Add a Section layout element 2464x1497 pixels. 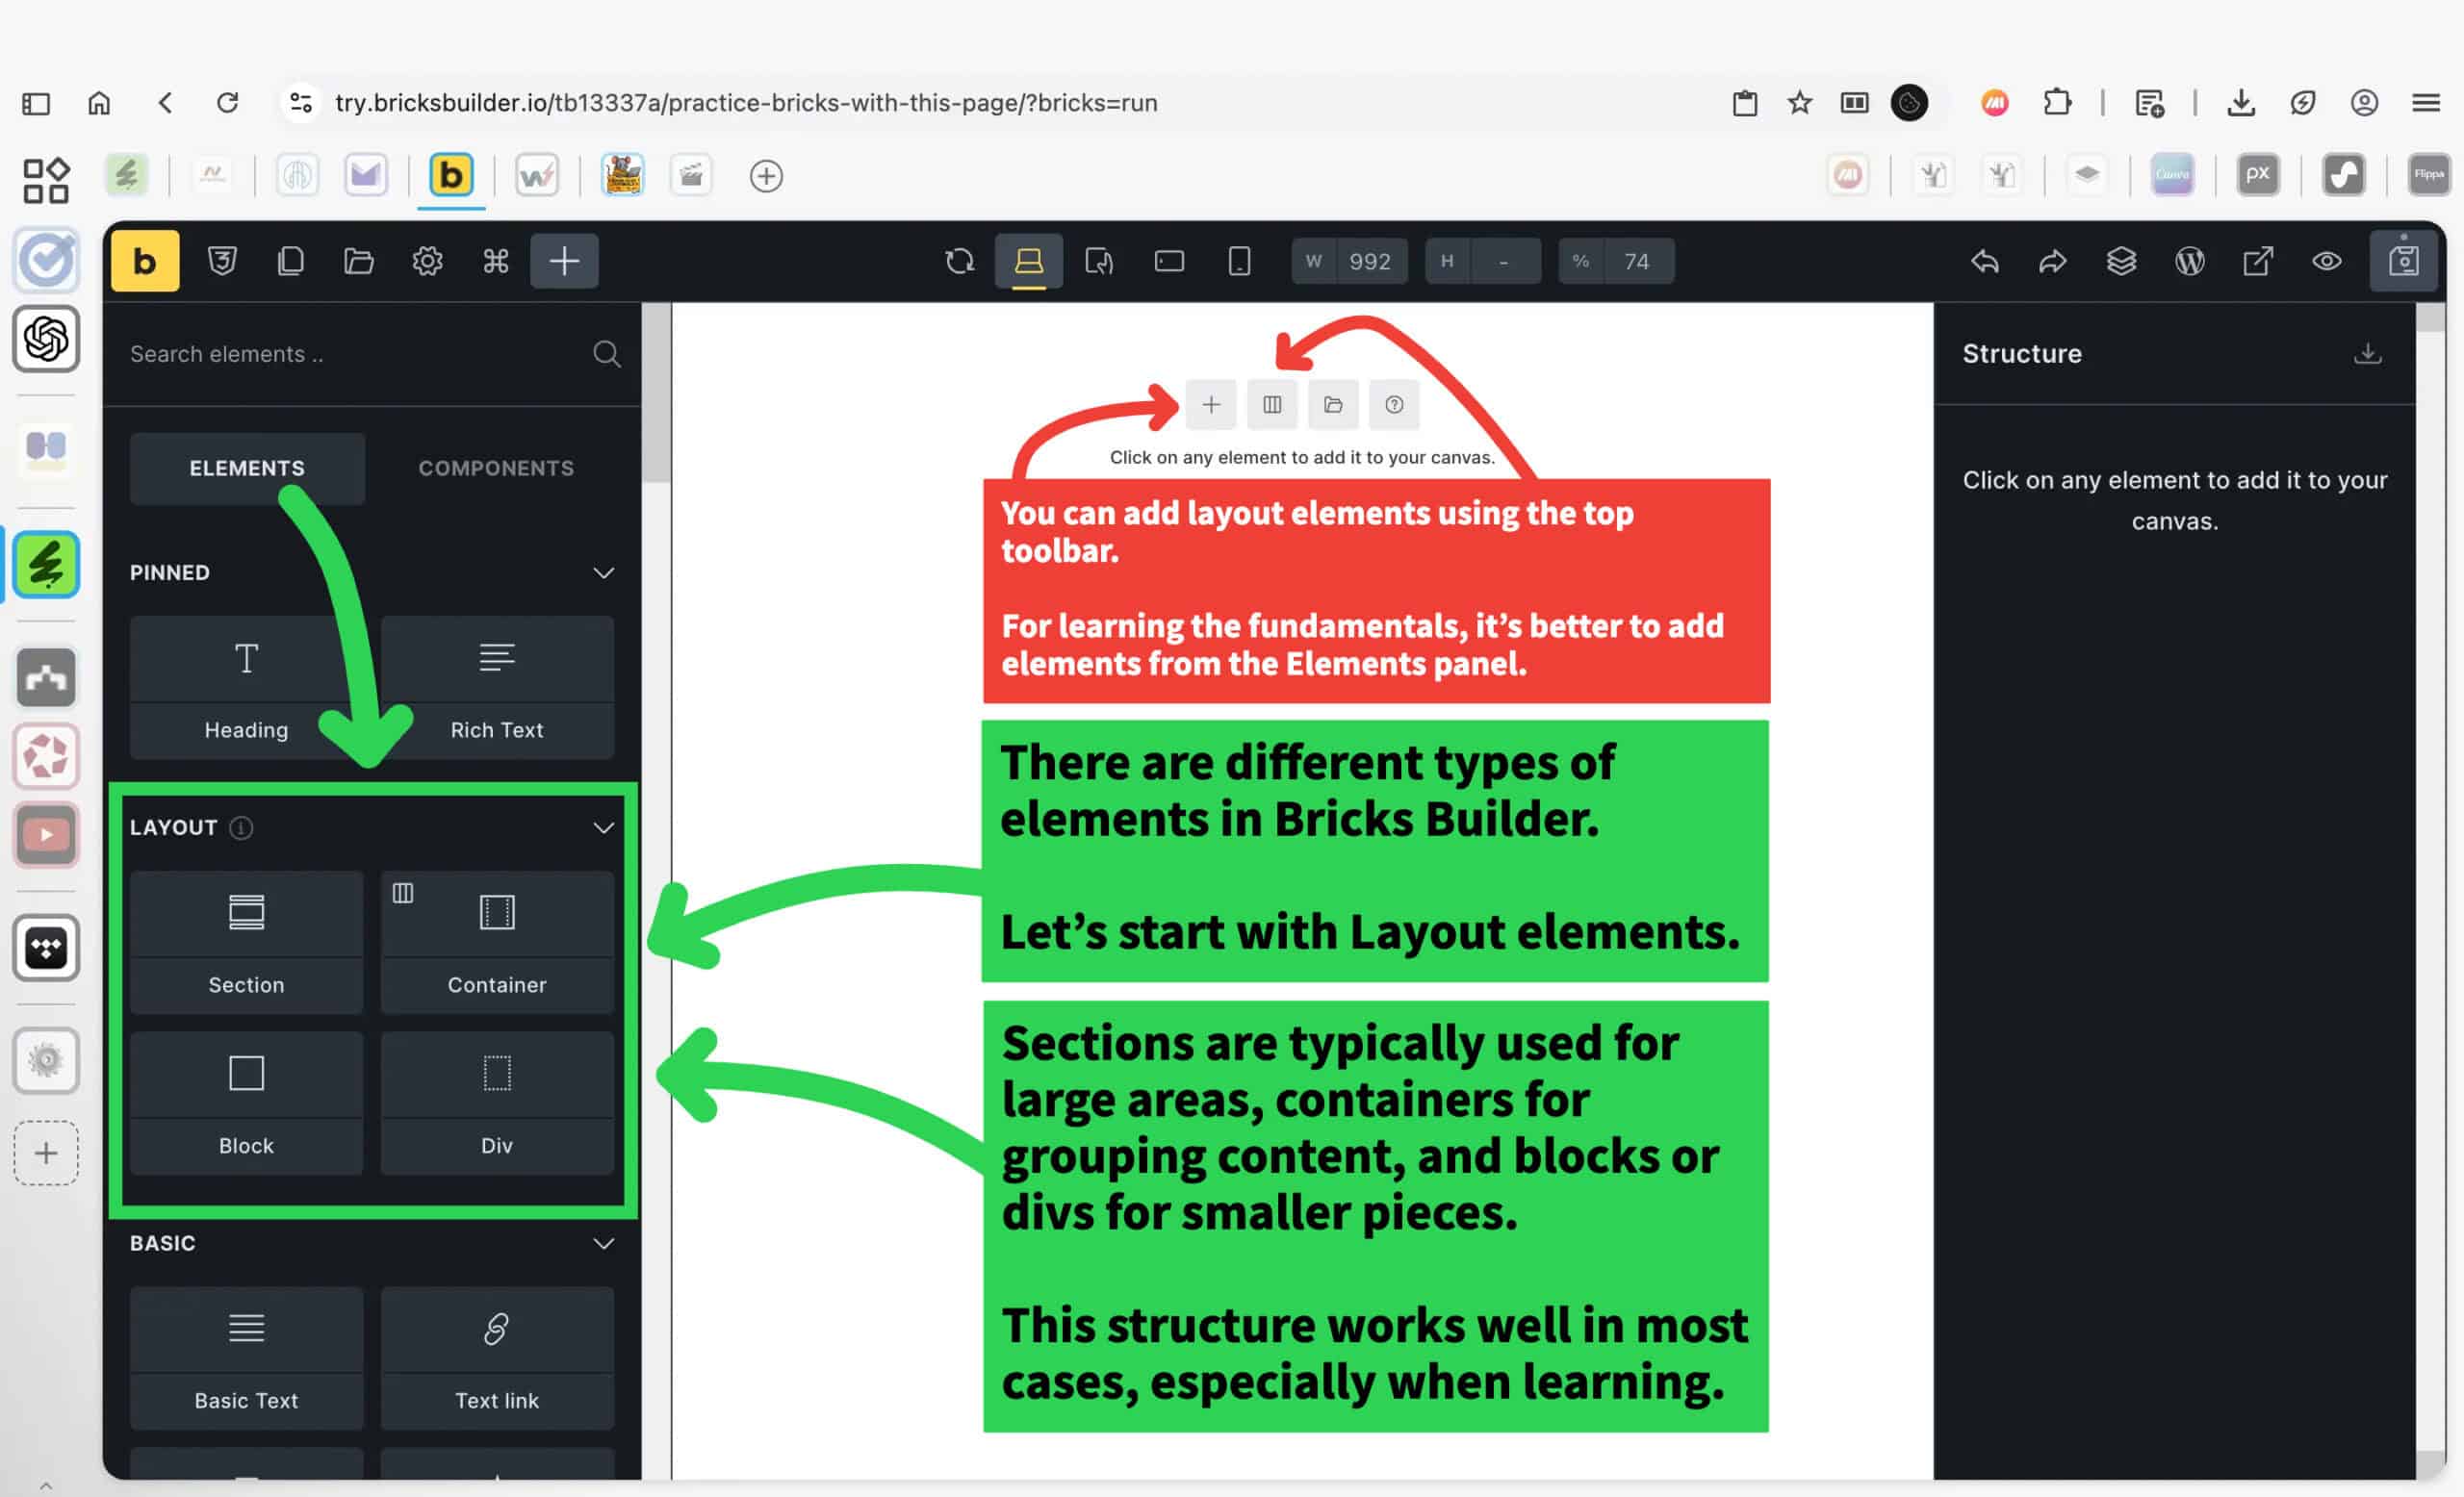(246, 941)
